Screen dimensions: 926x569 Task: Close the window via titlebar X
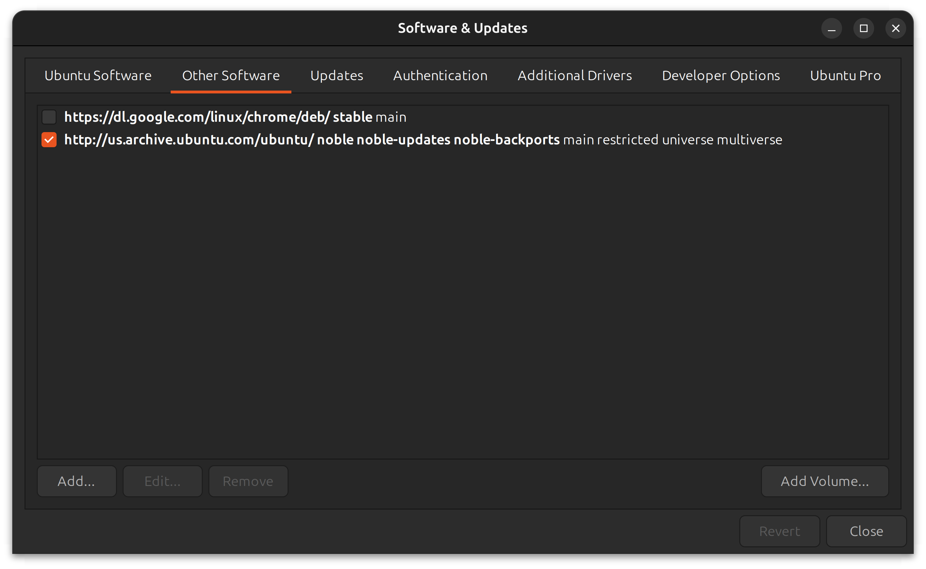point(896,28)
